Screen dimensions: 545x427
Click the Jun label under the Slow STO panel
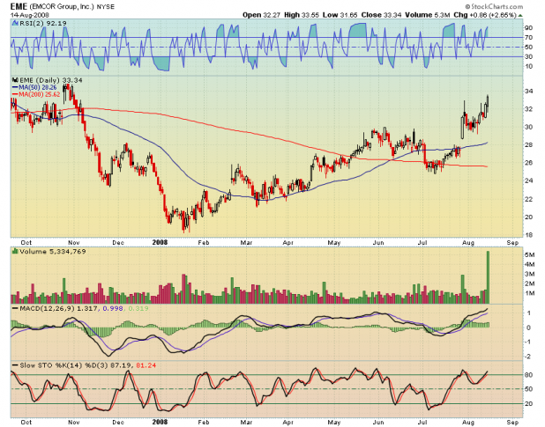point(378,422)
